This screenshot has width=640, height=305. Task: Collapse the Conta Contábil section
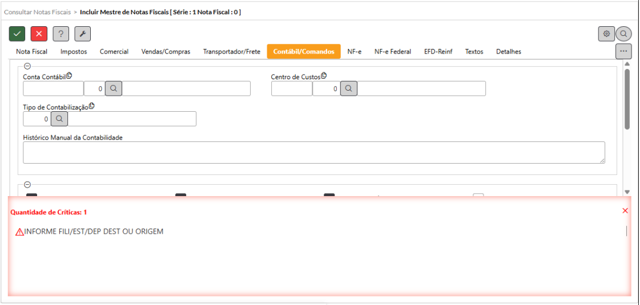(27, 66)
